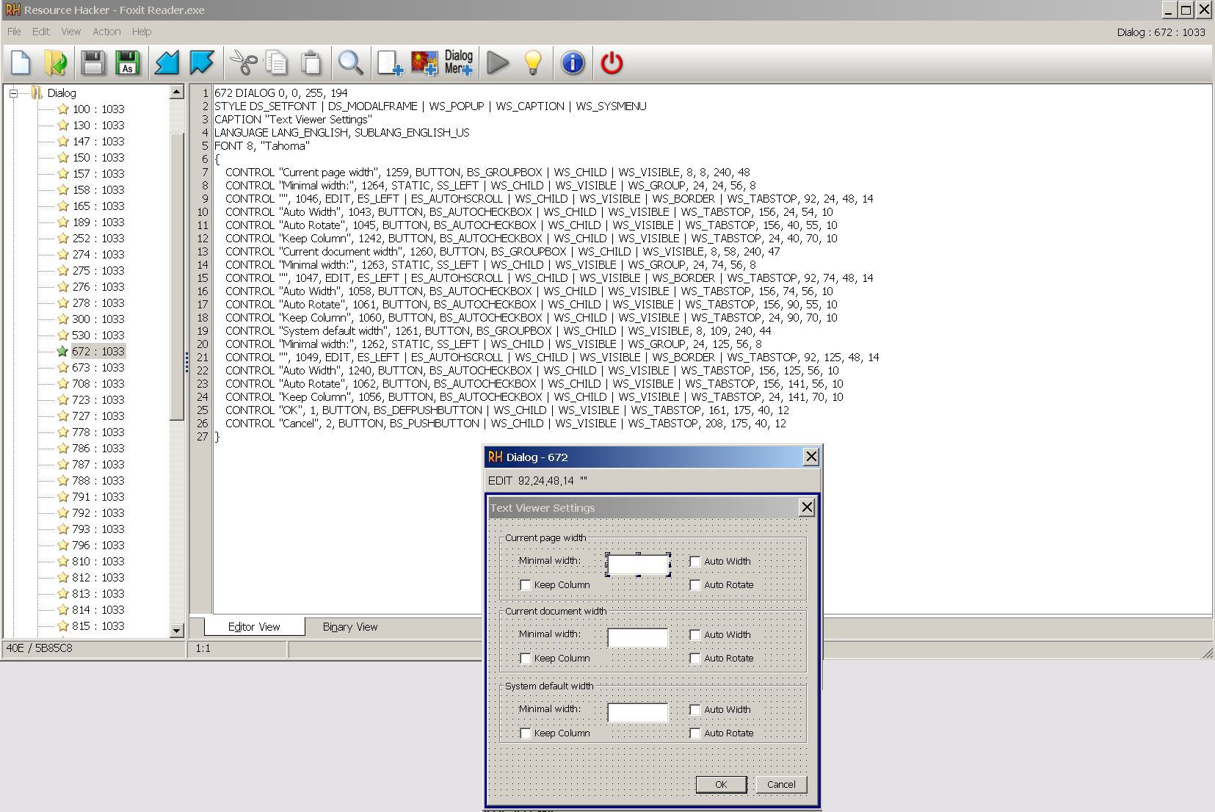
Task: Open the Help menu
Action: 142,32
